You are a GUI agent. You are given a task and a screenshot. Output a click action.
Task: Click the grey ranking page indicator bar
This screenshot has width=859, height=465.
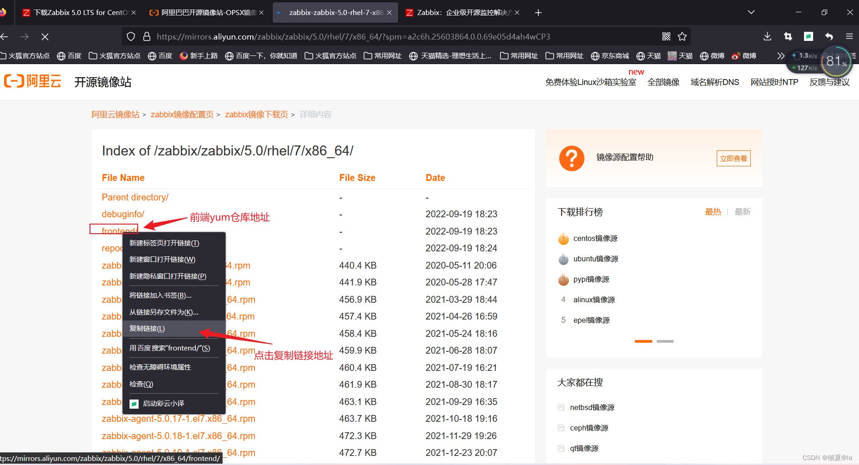[665, 341]
